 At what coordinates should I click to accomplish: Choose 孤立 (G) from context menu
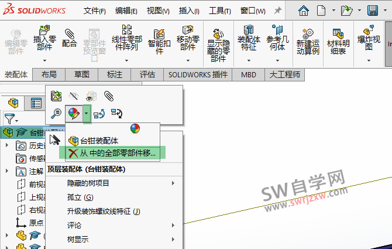click(x=114, y=197)
